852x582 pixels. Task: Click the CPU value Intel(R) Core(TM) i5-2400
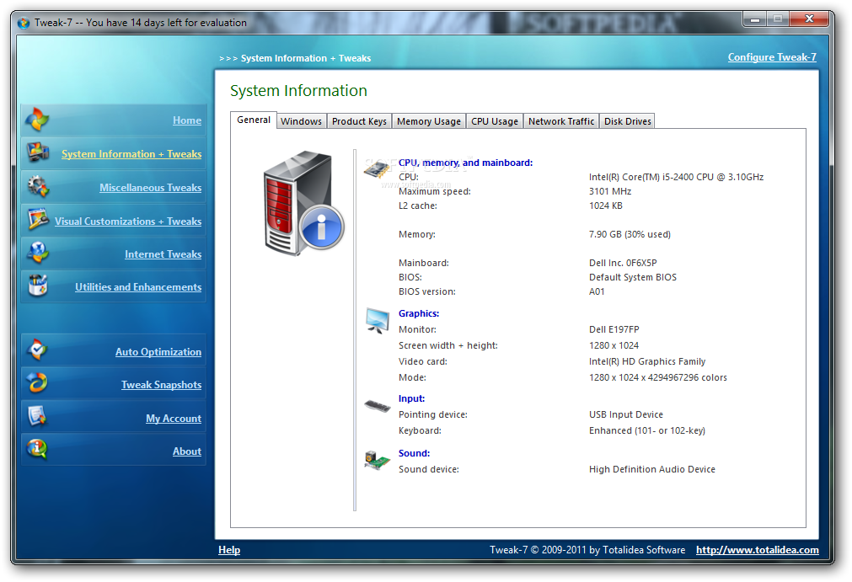tap(677, 177)
